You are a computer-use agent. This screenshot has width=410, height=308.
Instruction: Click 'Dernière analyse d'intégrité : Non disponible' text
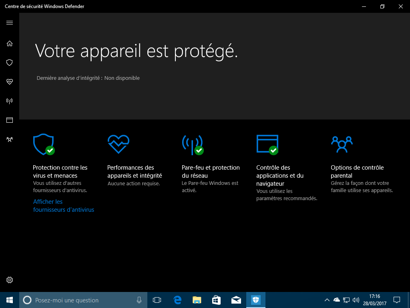88,78
